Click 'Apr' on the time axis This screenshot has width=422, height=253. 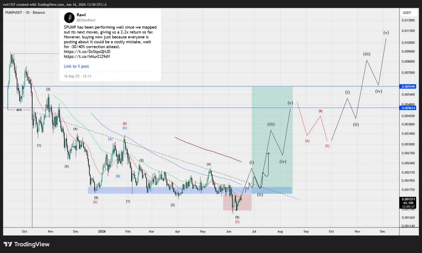pos(177,232)
